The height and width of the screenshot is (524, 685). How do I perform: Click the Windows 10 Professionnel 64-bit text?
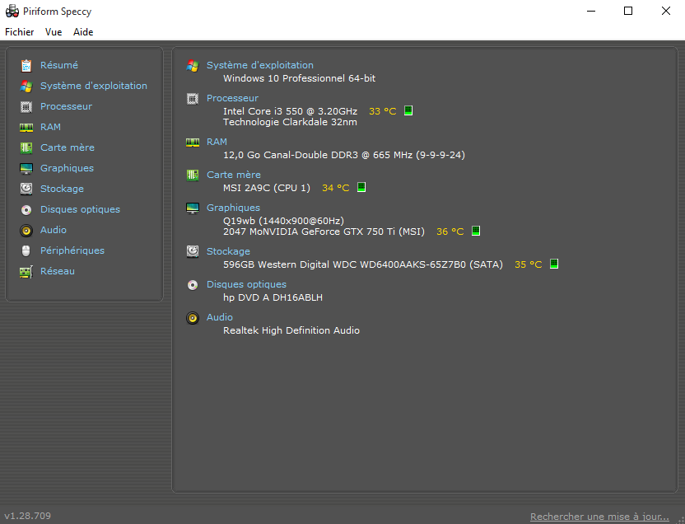click(299, 78)
